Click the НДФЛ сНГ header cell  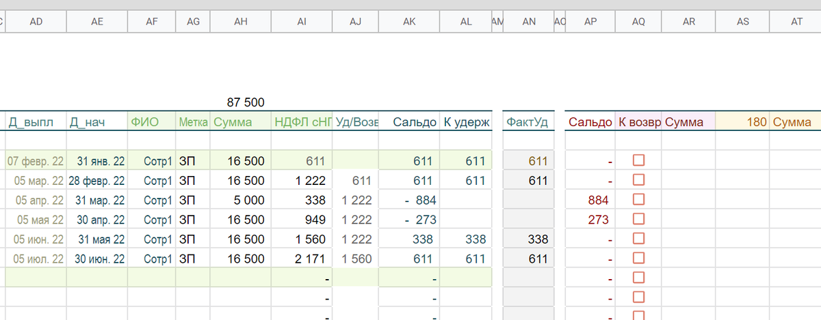(302, 122)
